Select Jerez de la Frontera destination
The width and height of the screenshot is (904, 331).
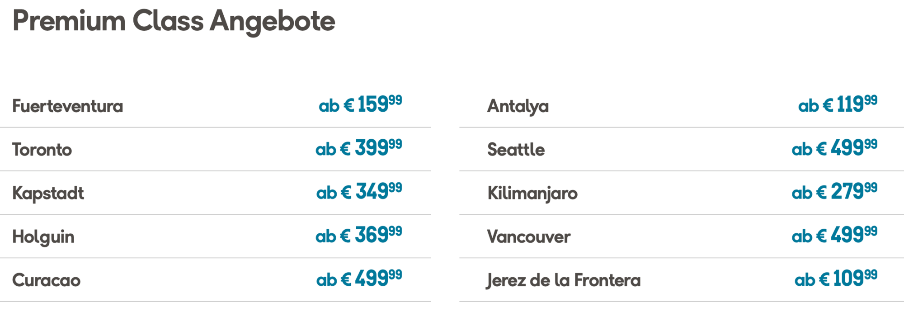pyautogui.click(x=564, y=280)
